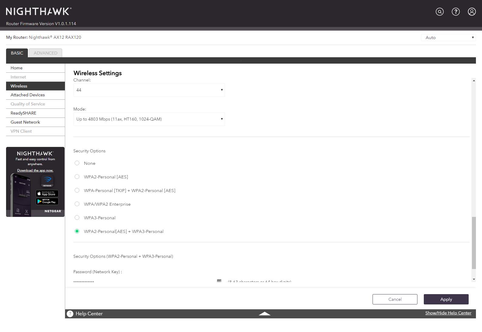Image resolution: width=482 pixels, height=332 pixels.
Task: Click the settings panel vertical scrollbar thumb
Action: tap(474, 243)
